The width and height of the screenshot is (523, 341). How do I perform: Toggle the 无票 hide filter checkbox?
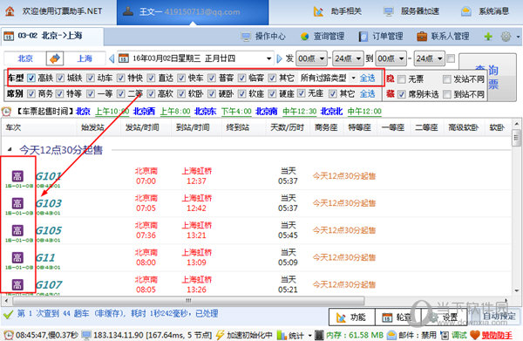point(402,79)
